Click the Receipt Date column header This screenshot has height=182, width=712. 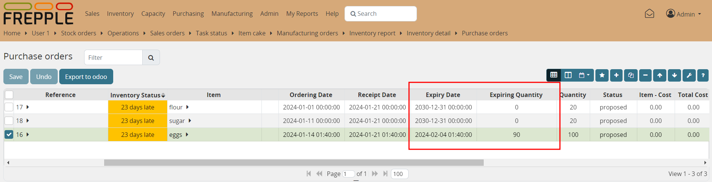click(x=377, y=95)
